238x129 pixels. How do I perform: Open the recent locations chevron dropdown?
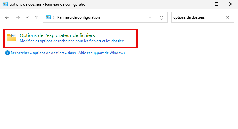coord(27,17)
